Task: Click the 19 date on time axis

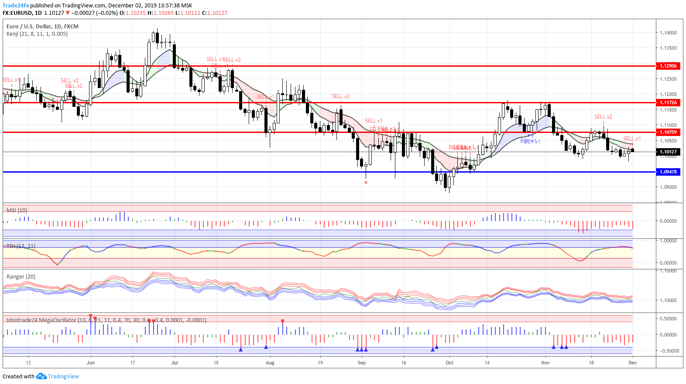Action: click(x=320, y=363)
